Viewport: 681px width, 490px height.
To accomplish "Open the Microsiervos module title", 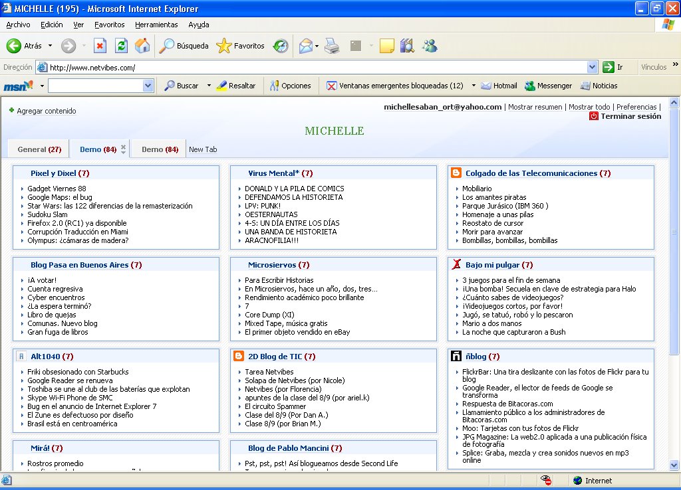I will coord(272,264).
